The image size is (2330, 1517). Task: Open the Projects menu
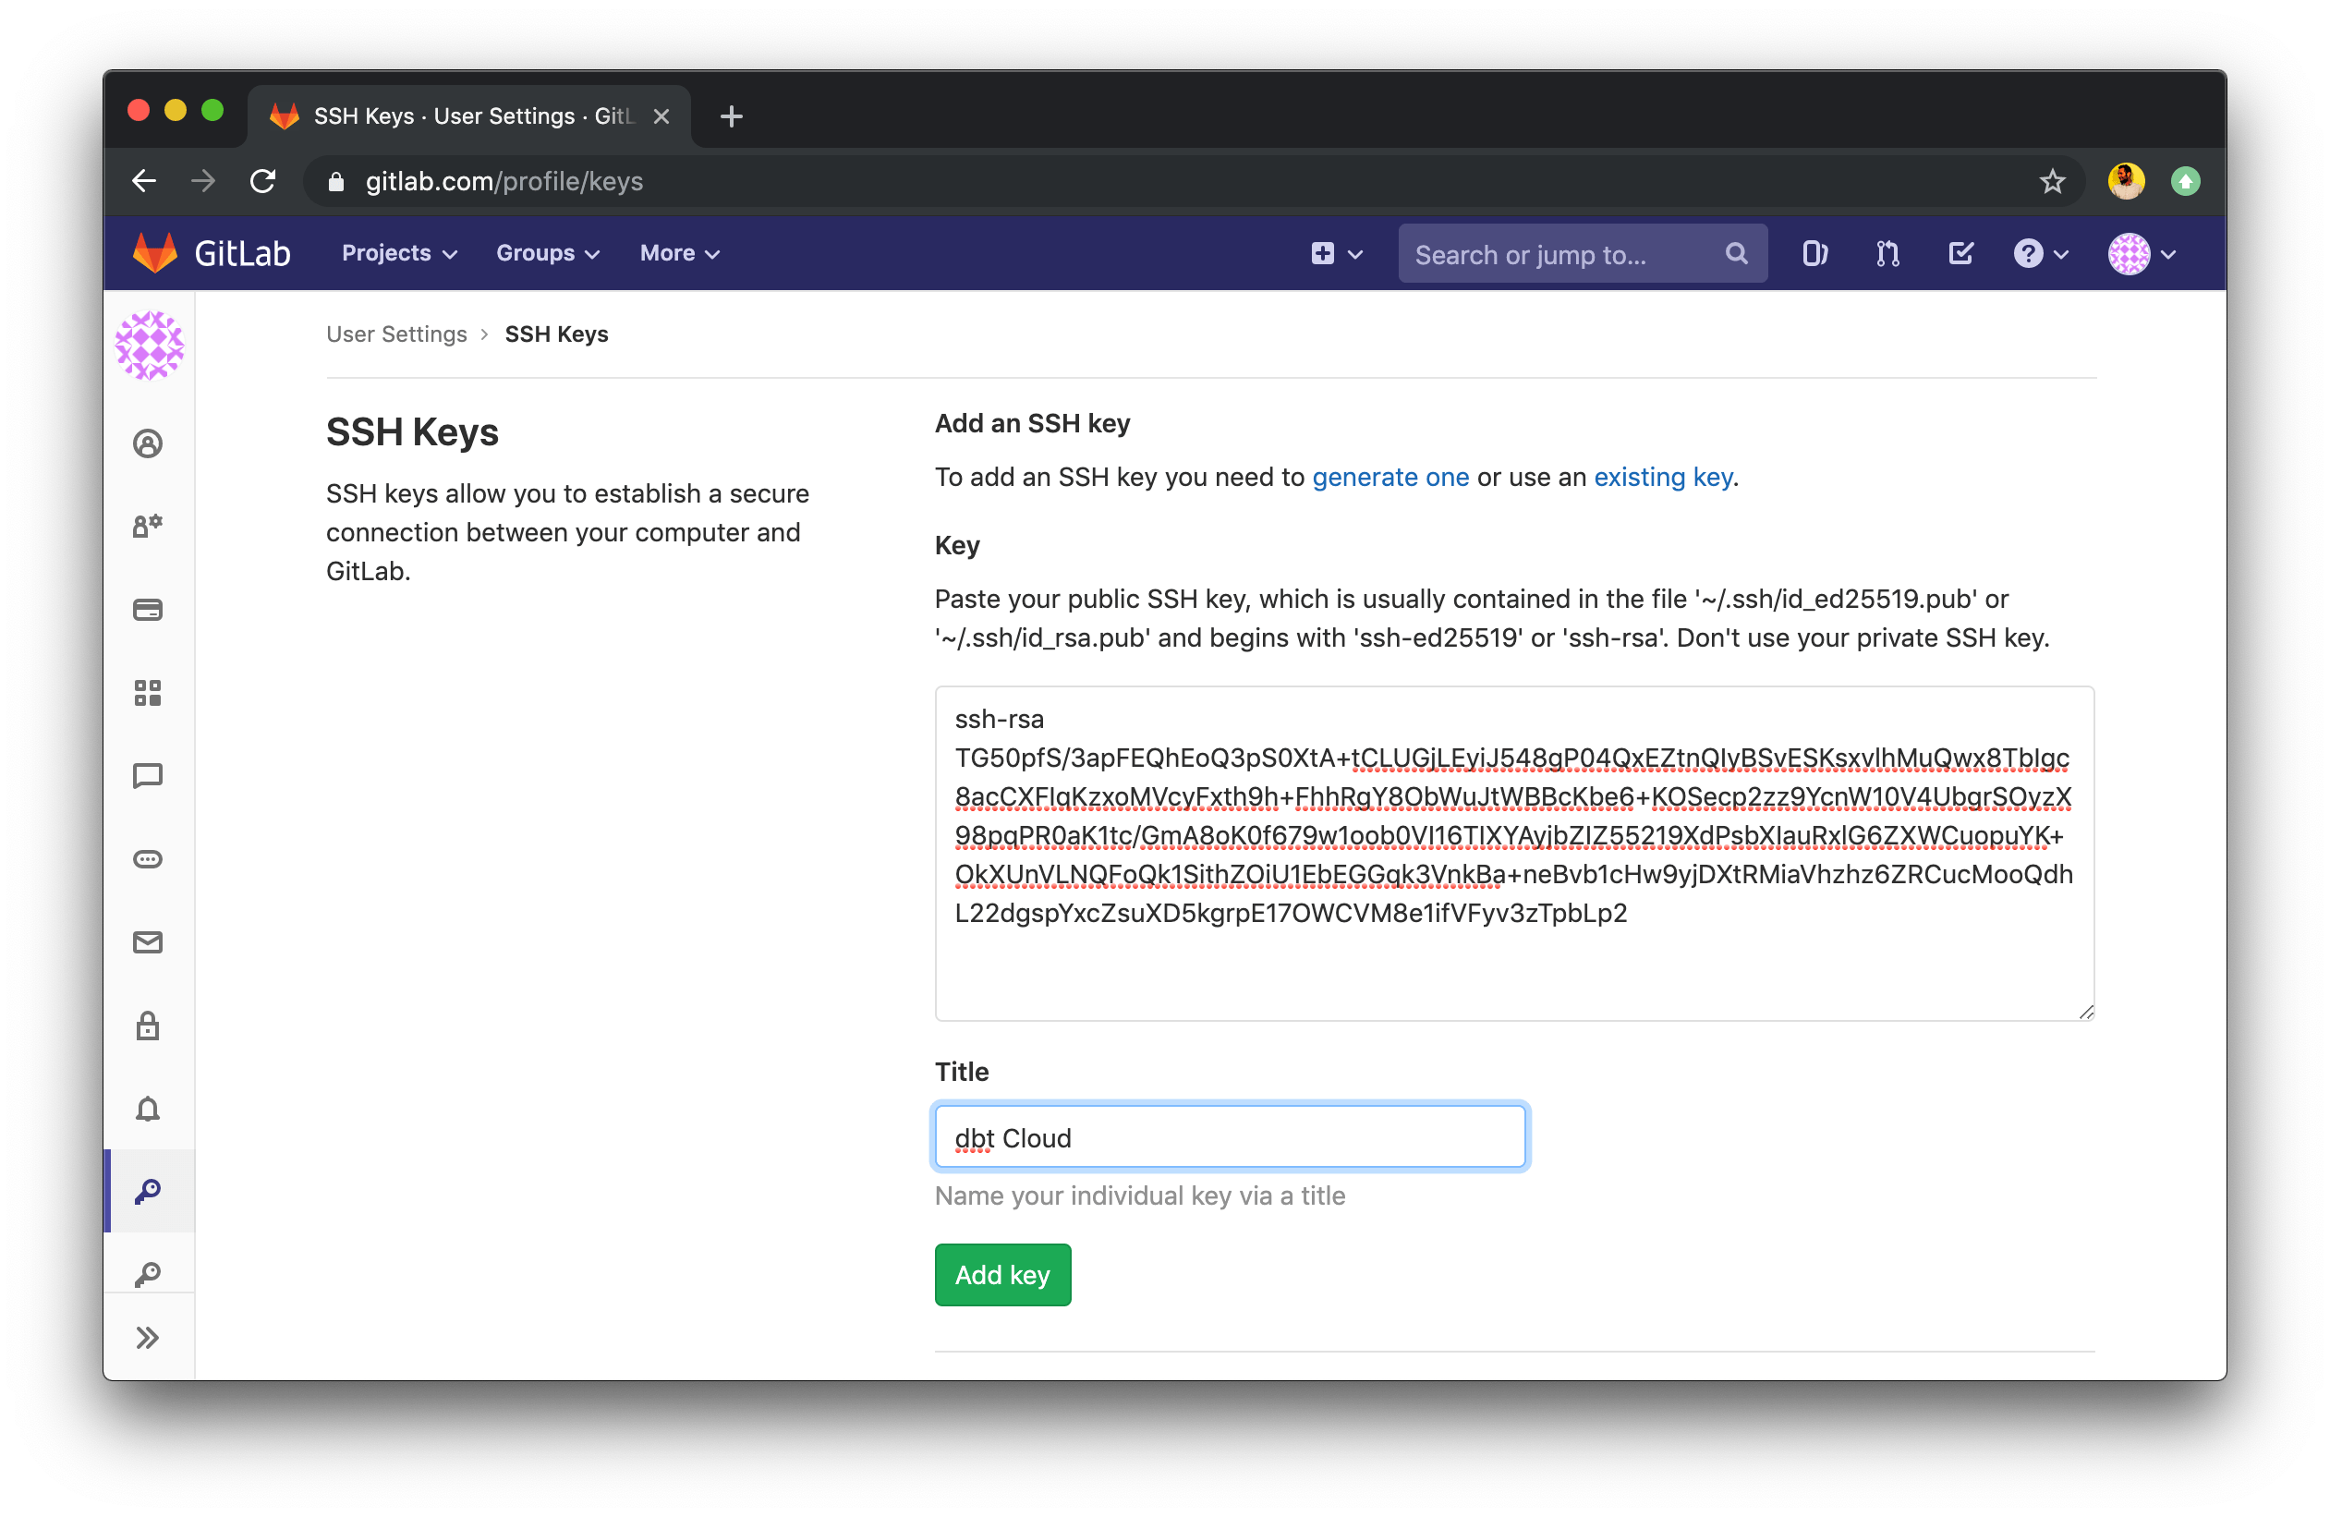coord(397,252)
